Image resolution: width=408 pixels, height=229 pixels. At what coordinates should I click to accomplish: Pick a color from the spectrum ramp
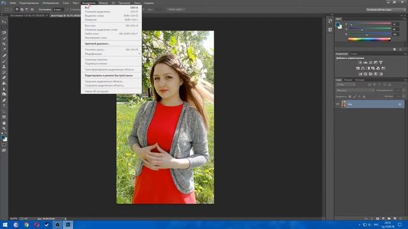pyautogui.click(x=369, y=39)
